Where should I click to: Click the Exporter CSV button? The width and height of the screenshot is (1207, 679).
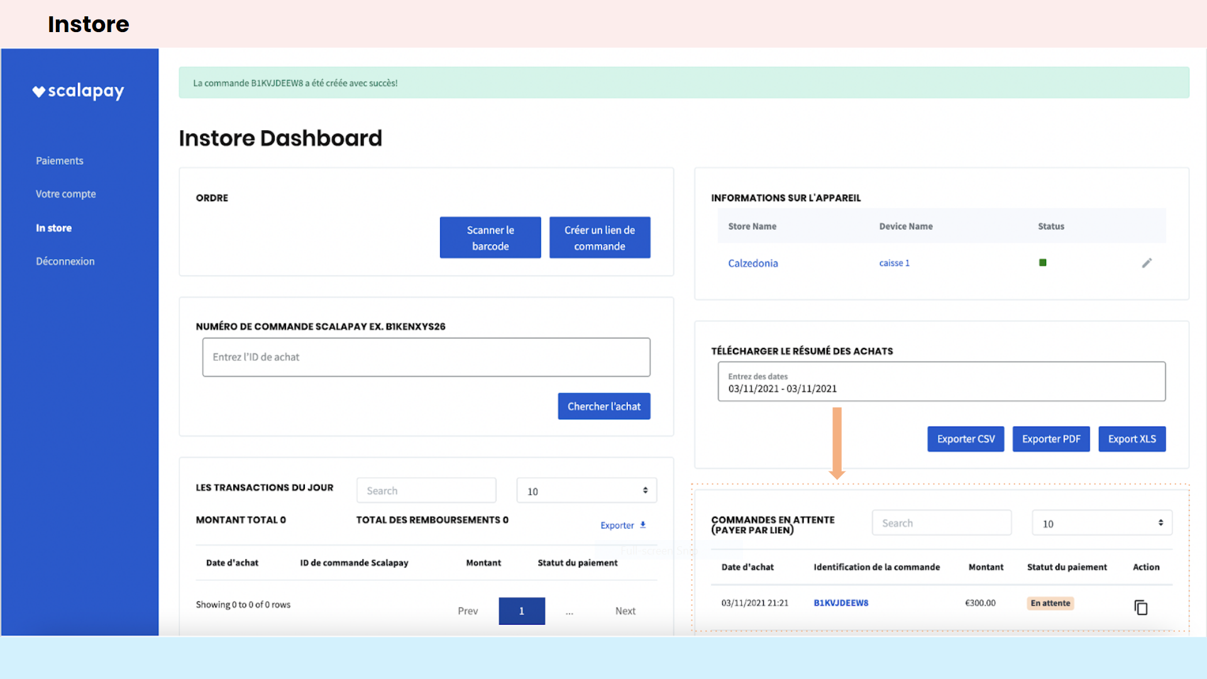point(965,439)
